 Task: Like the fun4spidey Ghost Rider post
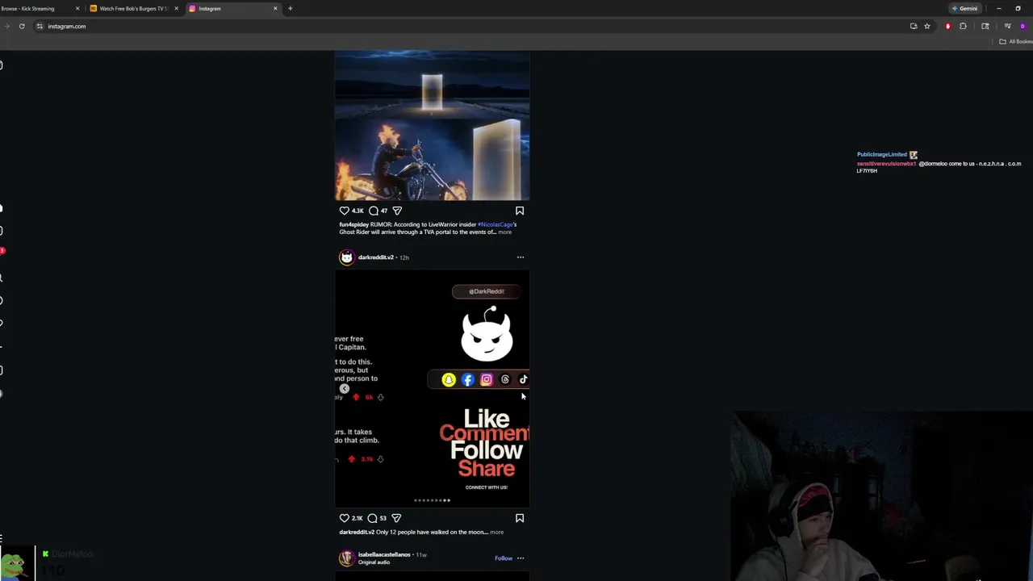pyautogui.click(x=345, y=211)
